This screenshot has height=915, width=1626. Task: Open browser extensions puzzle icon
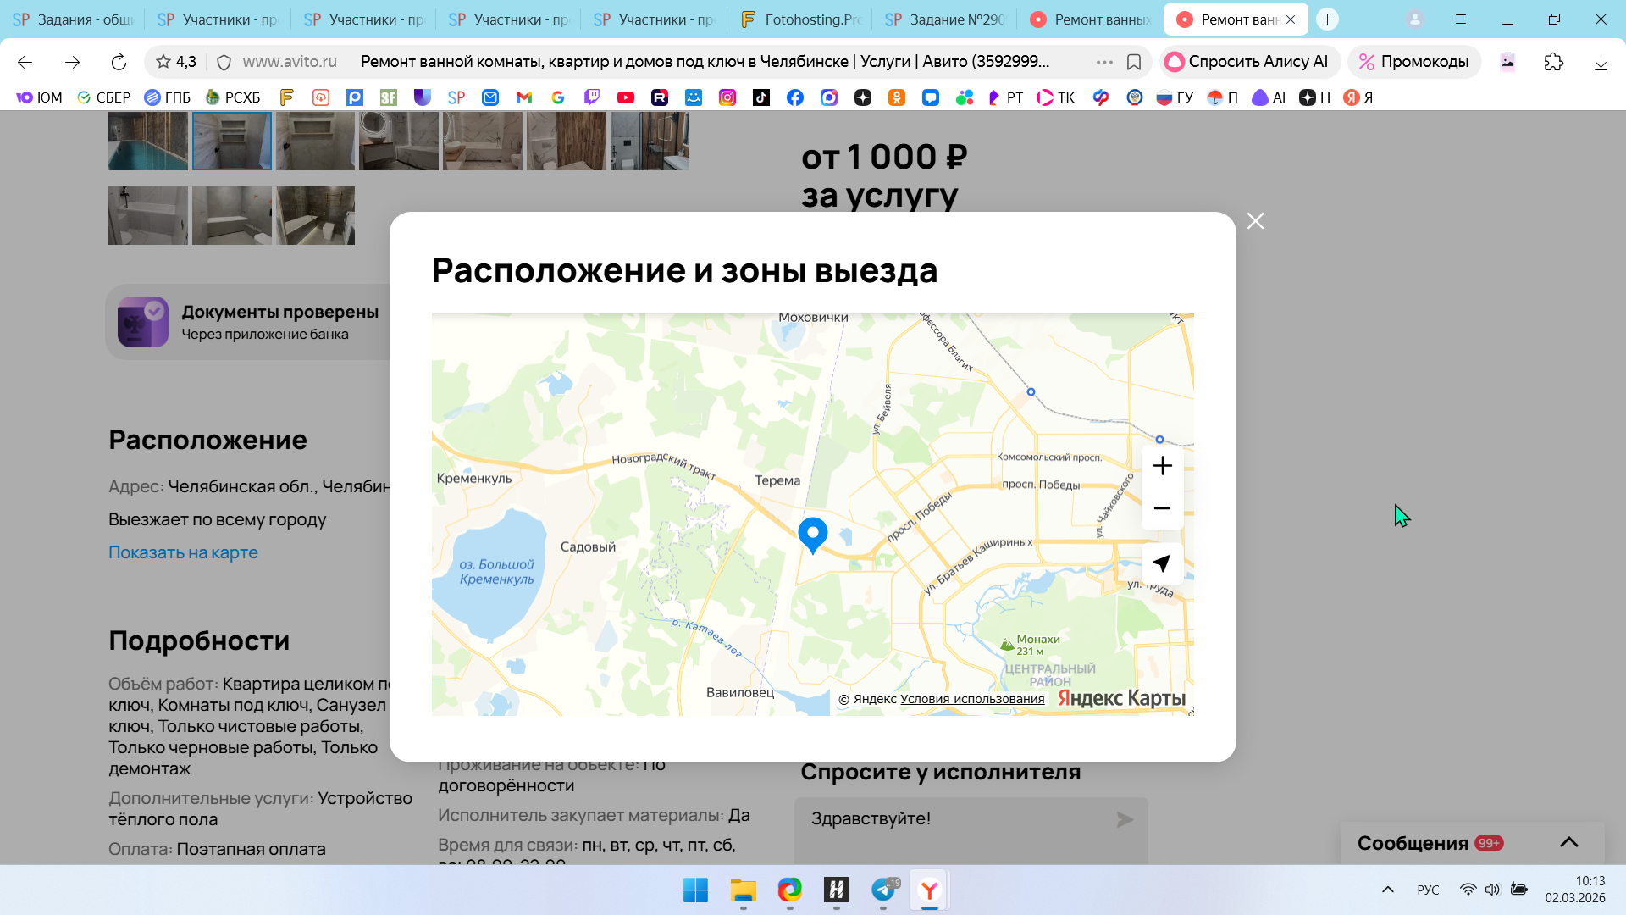click(x=1553, y=62)
